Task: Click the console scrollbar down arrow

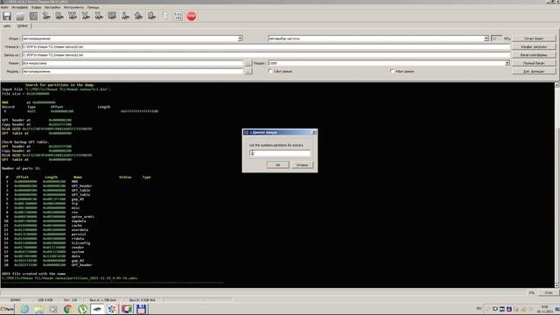Action: [x=556, y=285]
